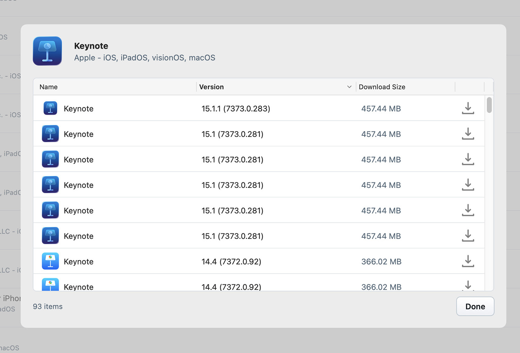Click the 366.02 MB size of first 14.4 row

tap(381, 261)
